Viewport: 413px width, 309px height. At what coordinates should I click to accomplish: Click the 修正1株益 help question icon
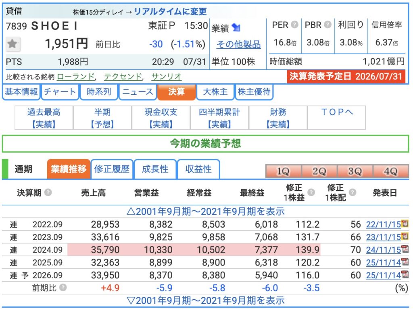pos(311,193)
